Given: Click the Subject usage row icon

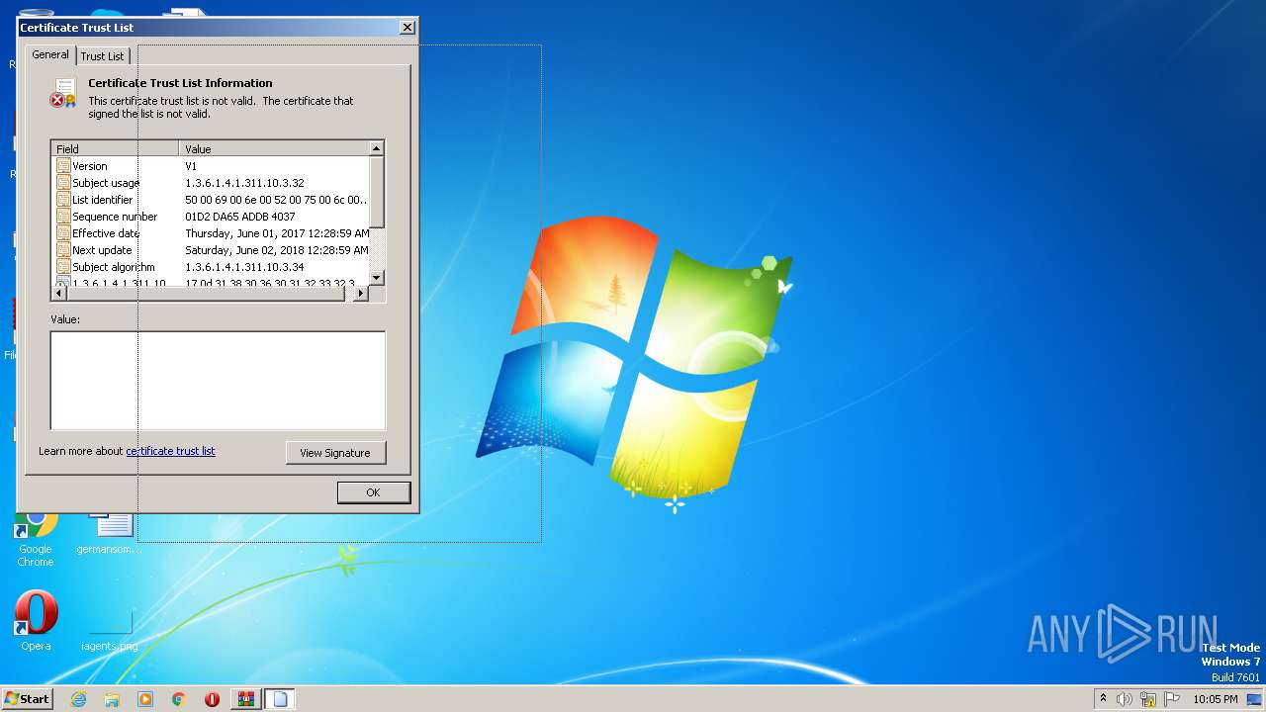Looking at the screenshot, I should (63, 183).
